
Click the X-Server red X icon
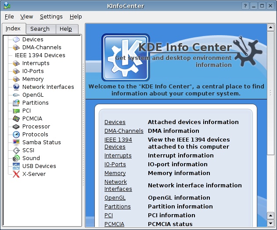pos(16,174)
